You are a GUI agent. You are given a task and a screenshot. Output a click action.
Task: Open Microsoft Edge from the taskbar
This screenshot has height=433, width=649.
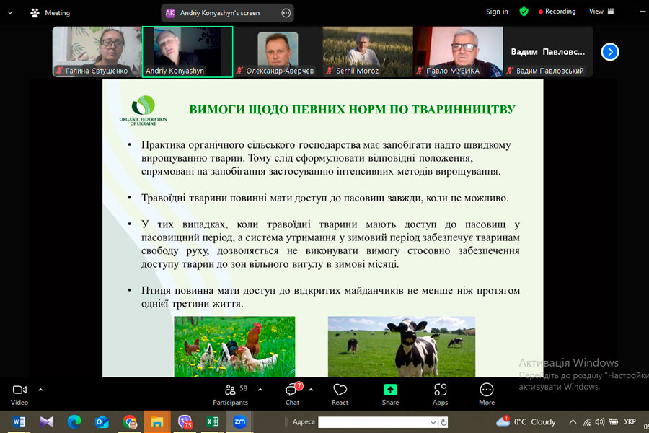74,421
